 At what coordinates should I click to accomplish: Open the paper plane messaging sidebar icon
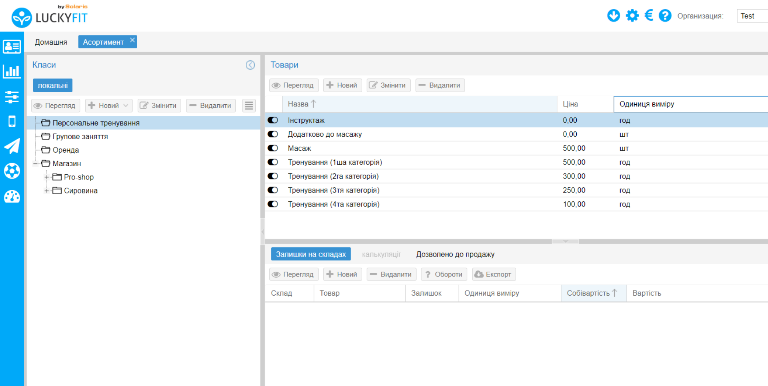click(x=12, y=146)
